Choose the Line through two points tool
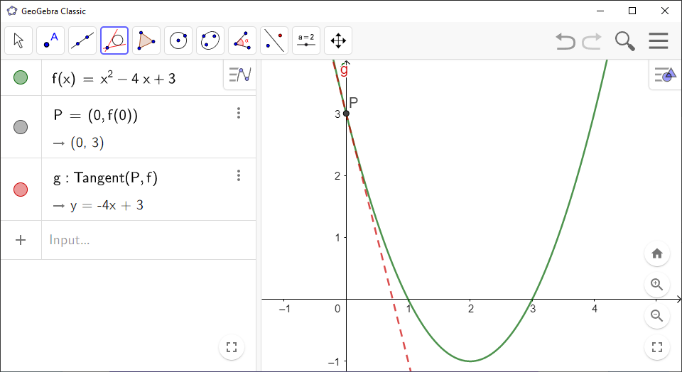682x372 pixels. (x=82, y=40)
